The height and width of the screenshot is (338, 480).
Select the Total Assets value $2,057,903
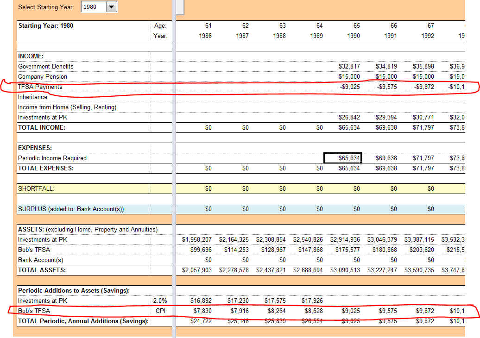(197, 270)
